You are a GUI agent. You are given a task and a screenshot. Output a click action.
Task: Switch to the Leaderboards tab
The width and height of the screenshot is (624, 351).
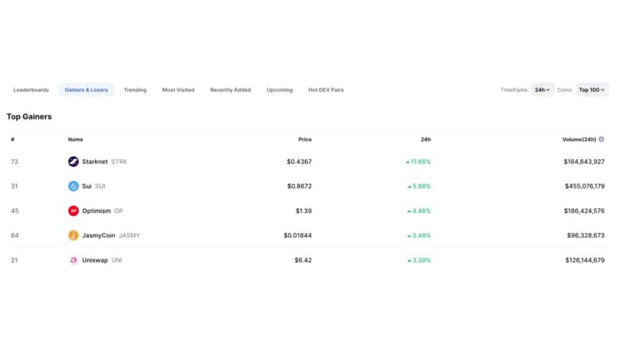point(31,90)
